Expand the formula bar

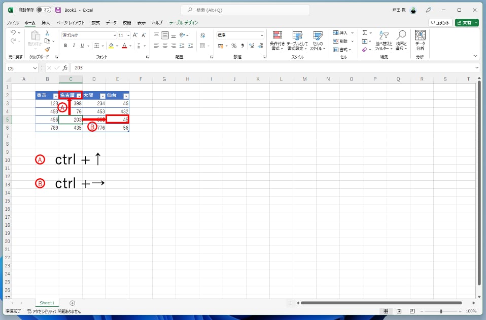(477, 68)
